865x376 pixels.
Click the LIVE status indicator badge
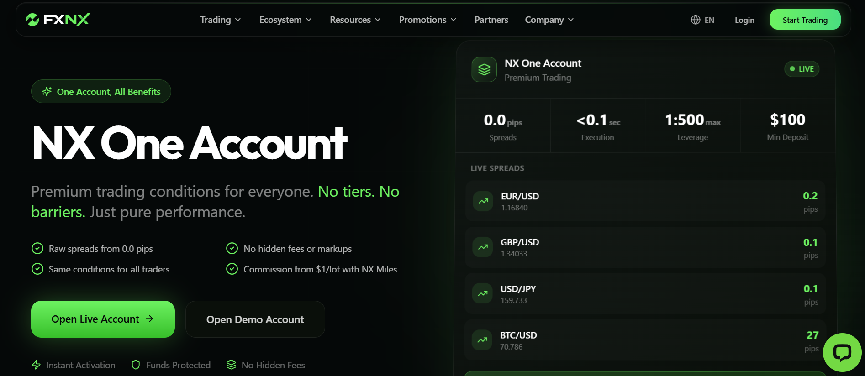(x=802, y=69)
